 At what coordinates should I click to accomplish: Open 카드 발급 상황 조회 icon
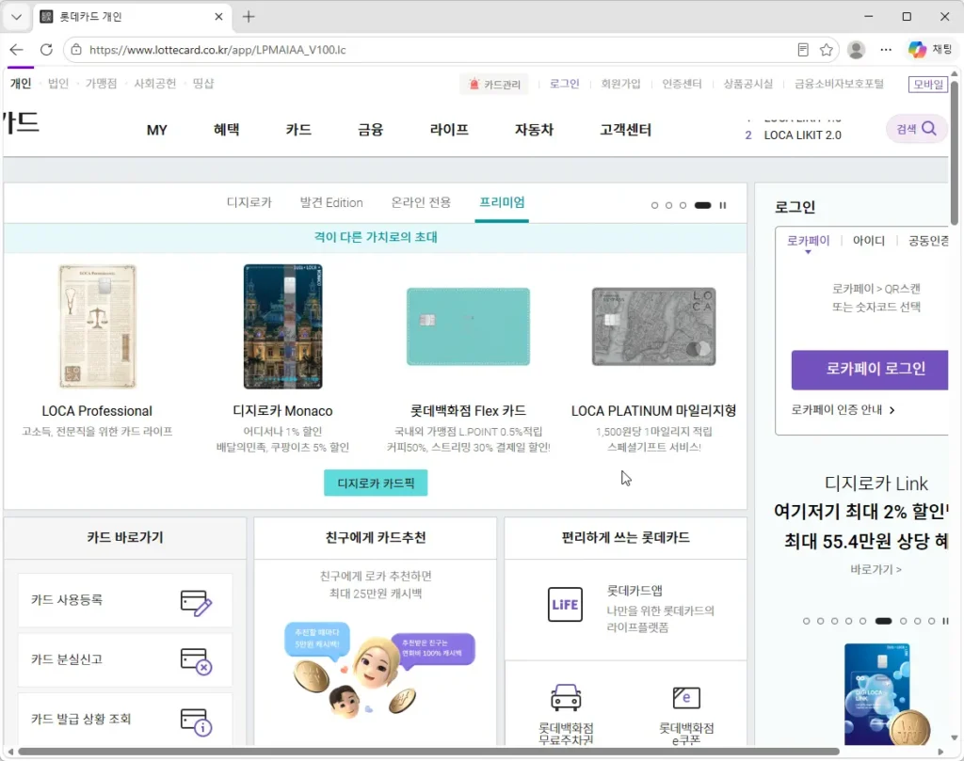pos(196,721)
